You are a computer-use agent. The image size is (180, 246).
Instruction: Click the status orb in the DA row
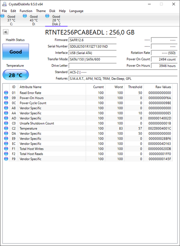point(6,133)
